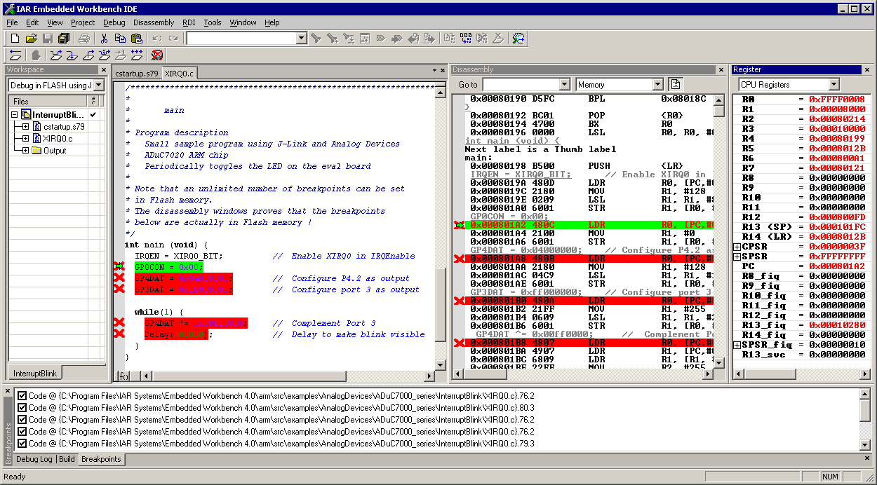Switch to the Debug Log tab
The height and width of the screenshot is (485, 877).
pyautogui.click(x=34, y=459)
